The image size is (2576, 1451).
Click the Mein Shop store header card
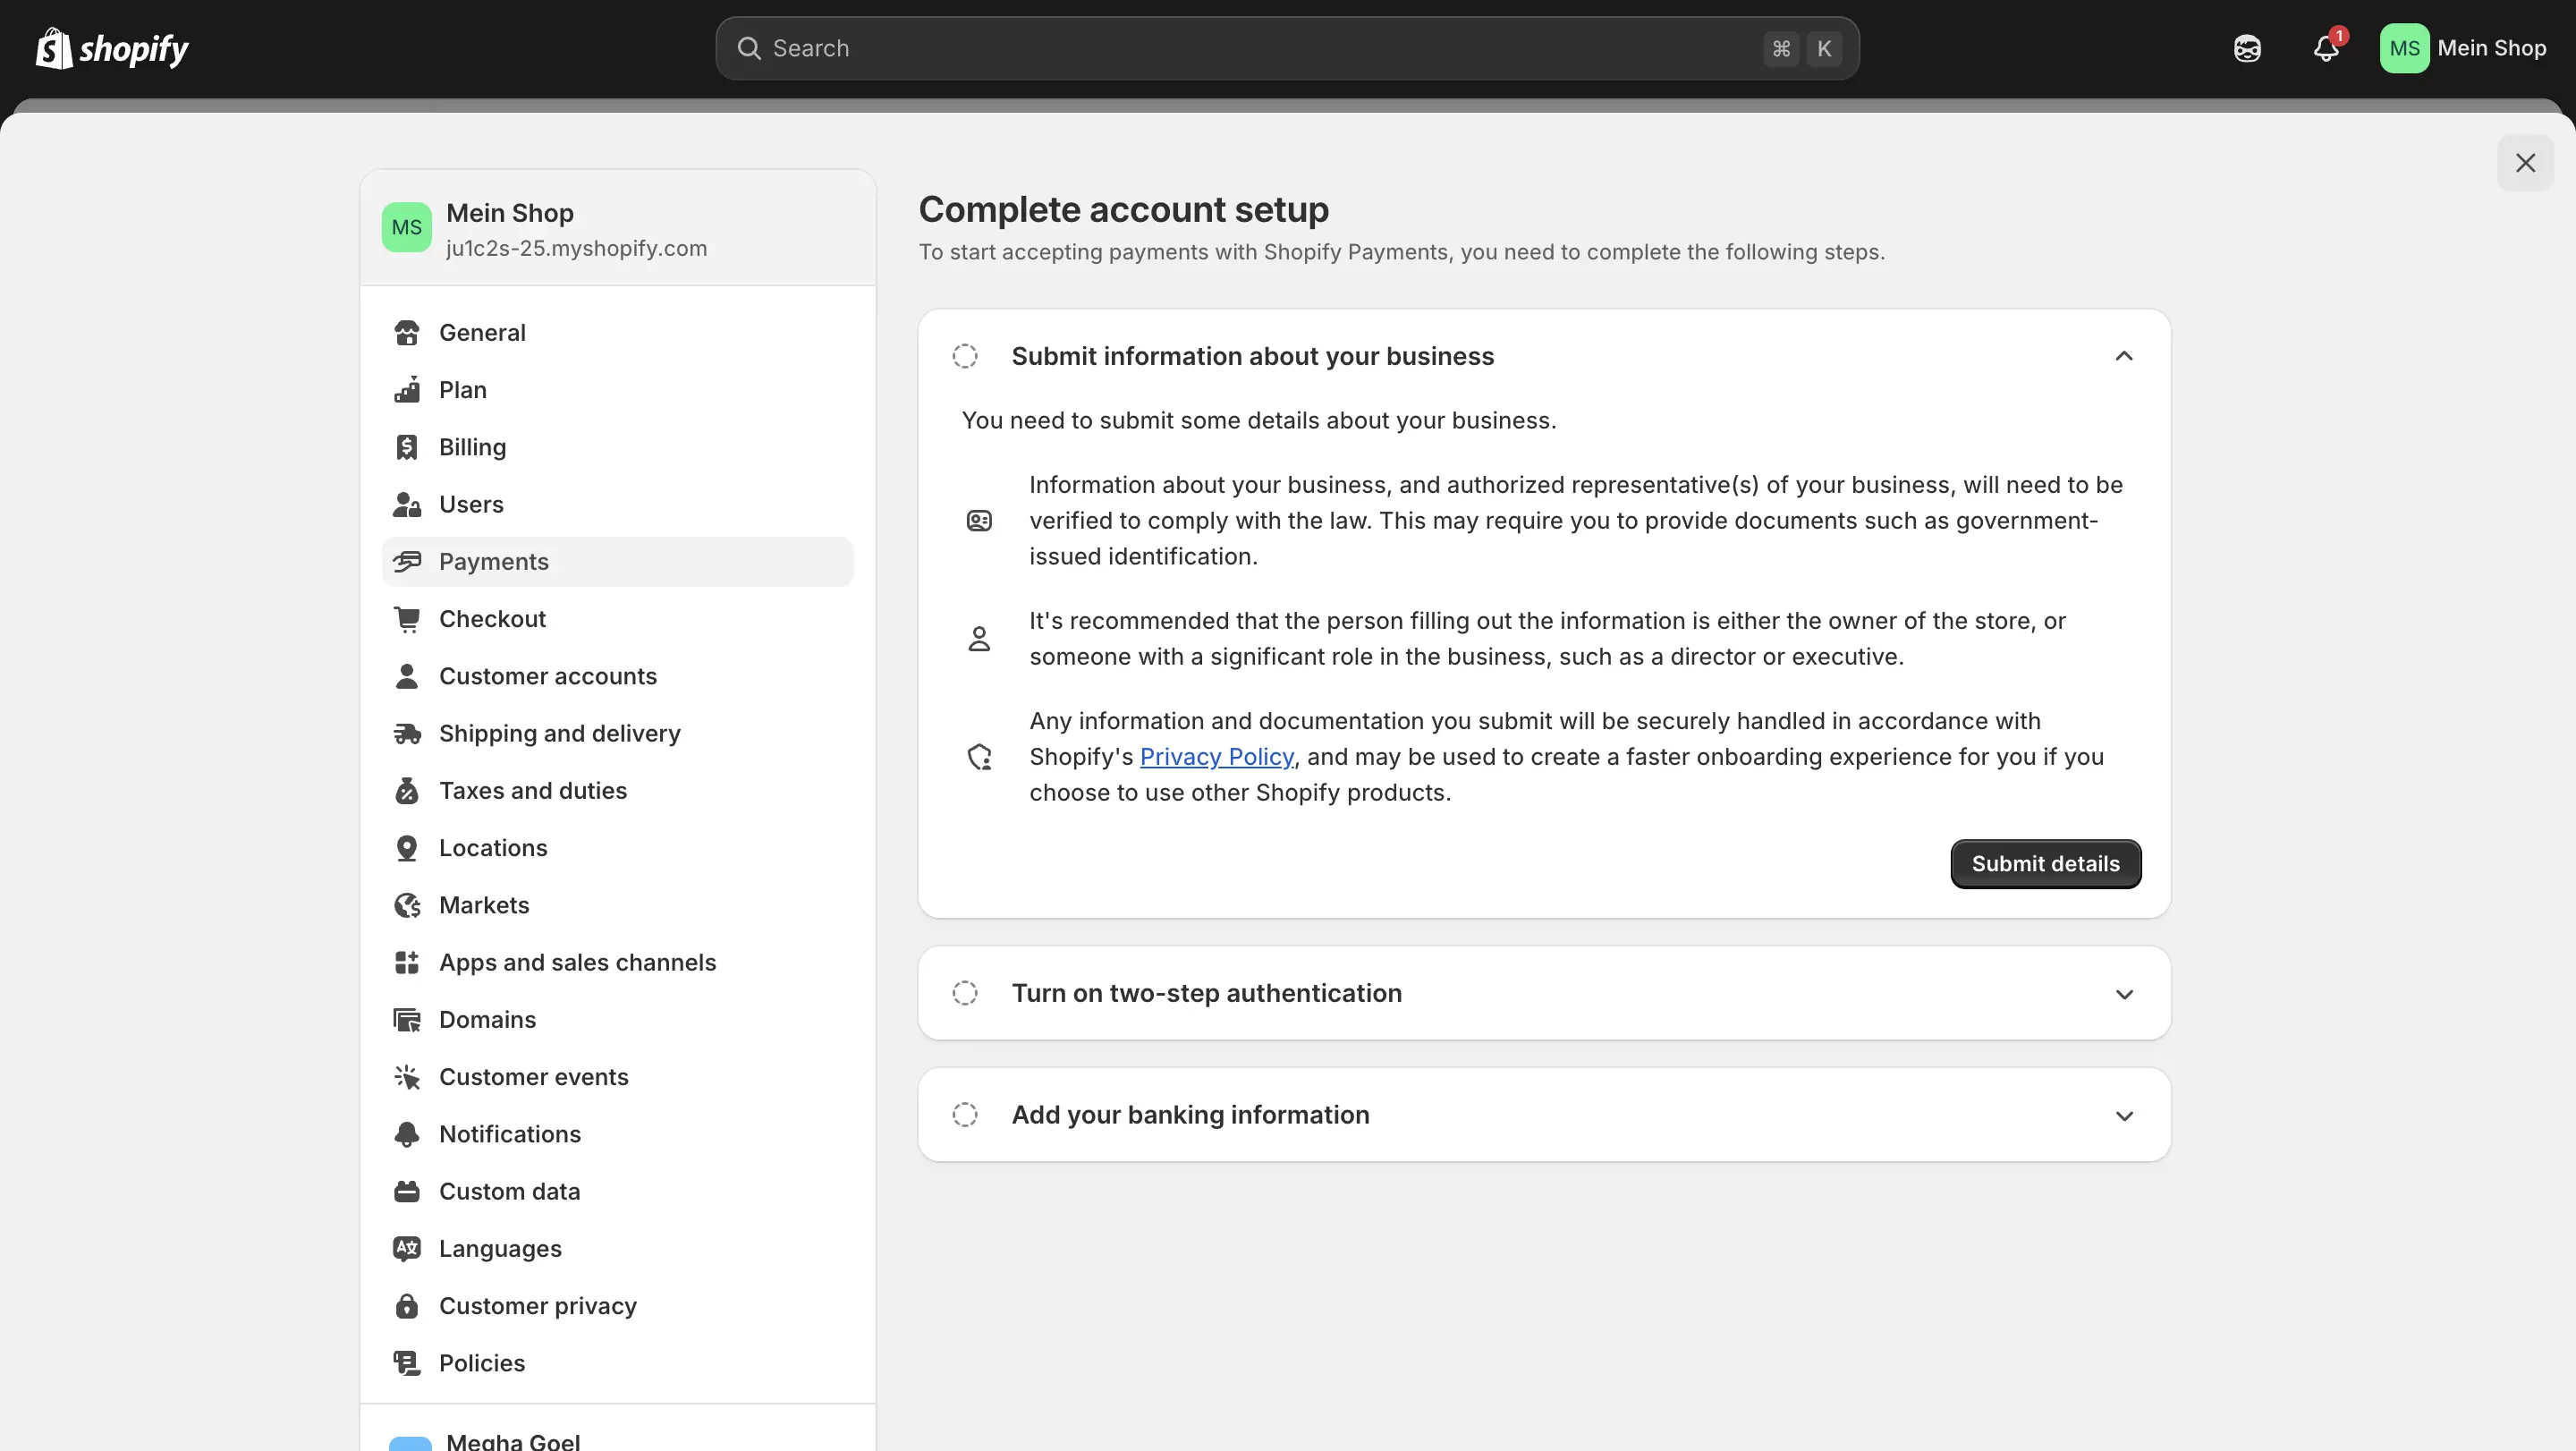tap(617, 229)
